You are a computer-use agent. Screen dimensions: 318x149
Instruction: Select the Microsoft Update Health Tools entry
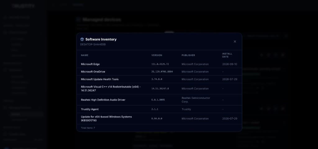point(100,79)
